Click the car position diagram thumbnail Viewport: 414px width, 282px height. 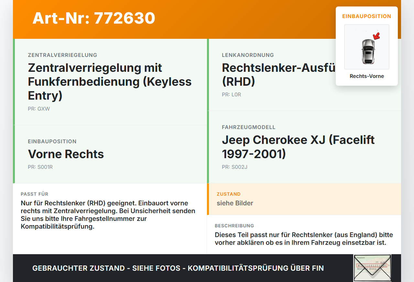pyautogui.click(x=367, y=47)
